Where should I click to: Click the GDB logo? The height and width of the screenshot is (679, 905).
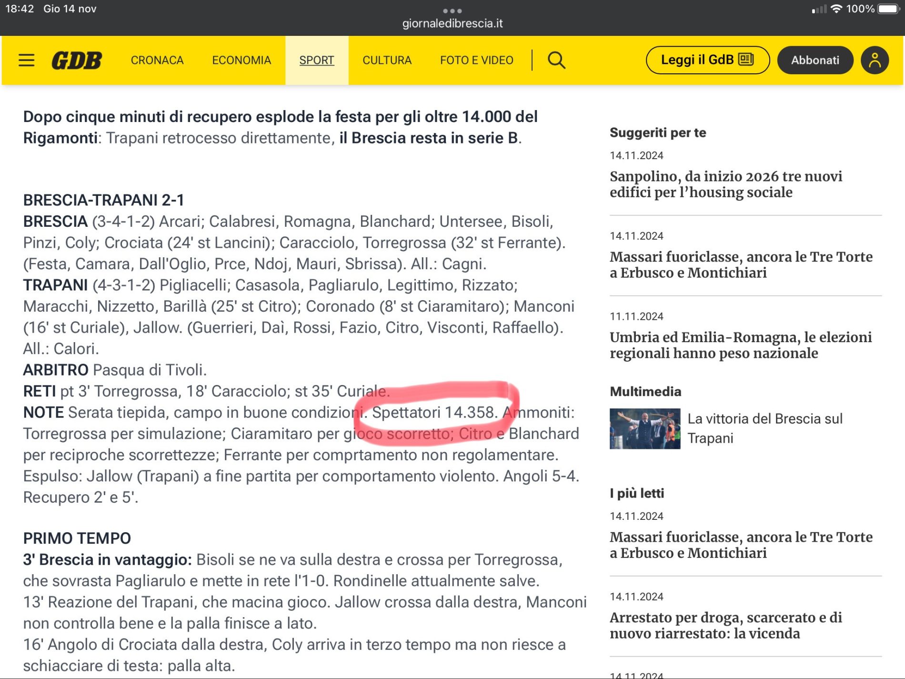77,61
